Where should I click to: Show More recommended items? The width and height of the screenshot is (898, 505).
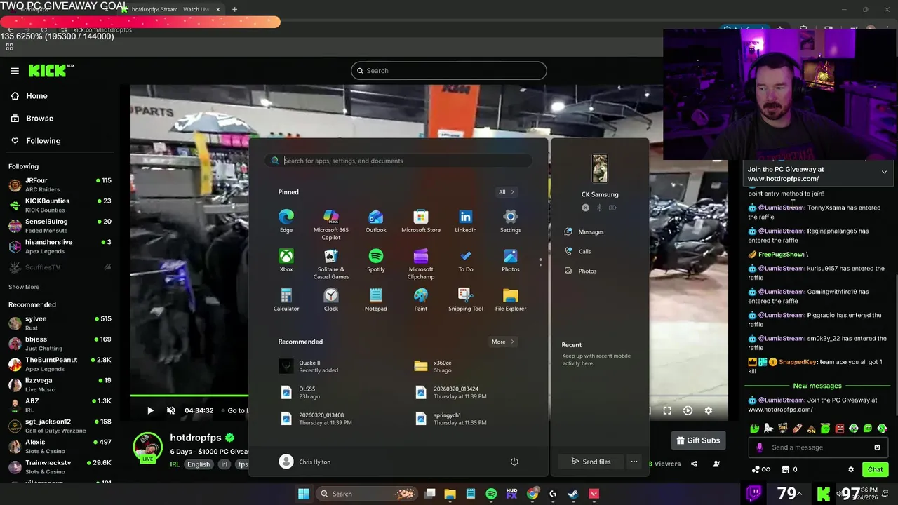(502, 342)
